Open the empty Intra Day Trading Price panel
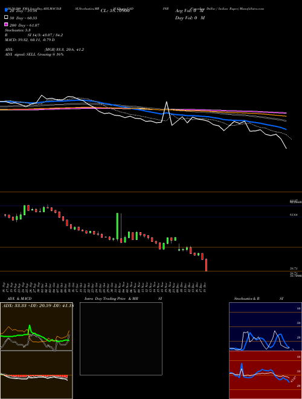The width and height of the screenshot is (302, 399). click(x=121, y=339)
